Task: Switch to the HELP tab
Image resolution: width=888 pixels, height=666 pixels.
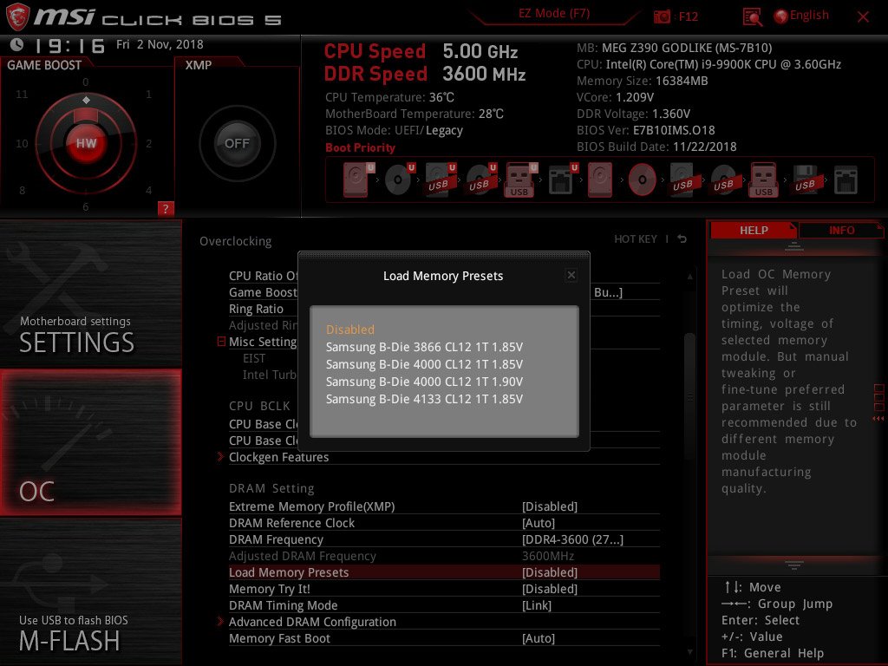Action: 754,230
